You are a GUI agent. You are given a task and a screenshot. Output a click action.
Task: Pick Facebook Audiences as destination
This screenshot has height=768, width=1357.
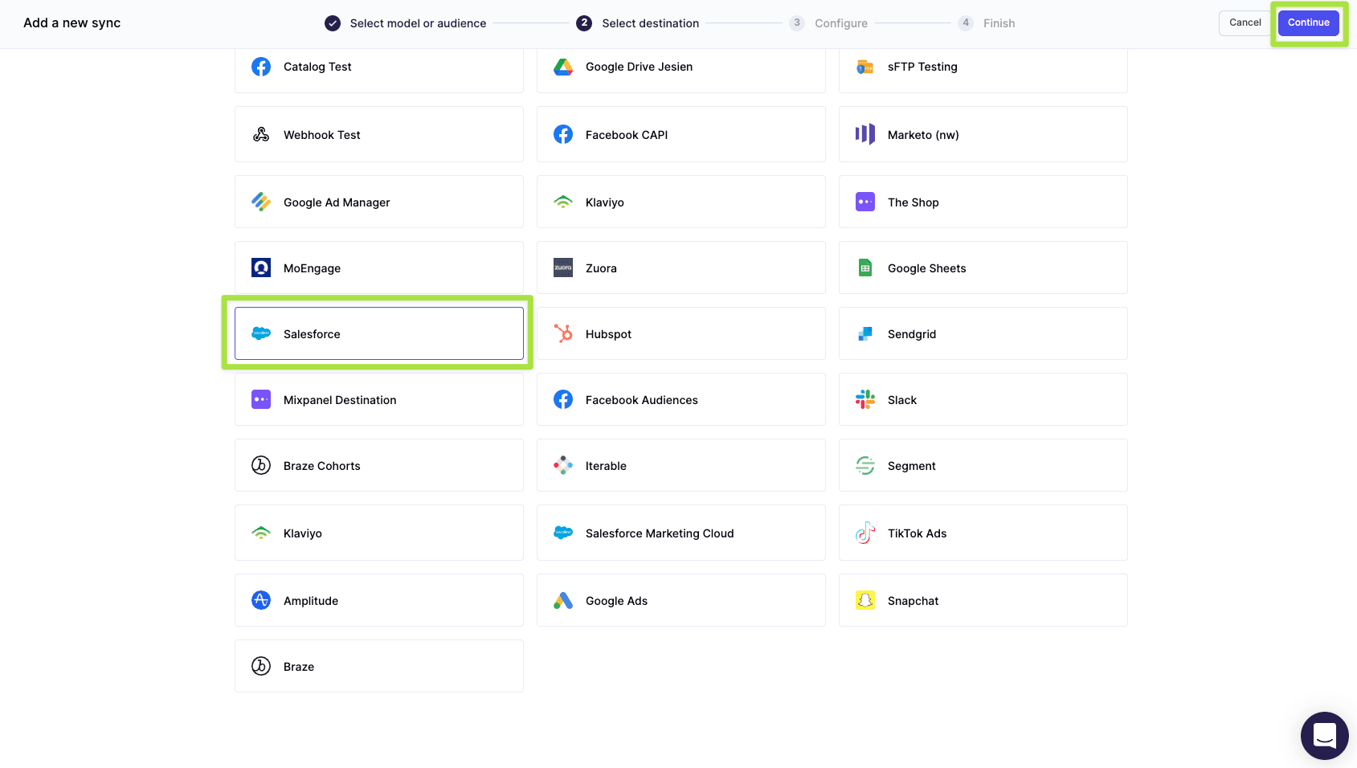coord(681,399)
